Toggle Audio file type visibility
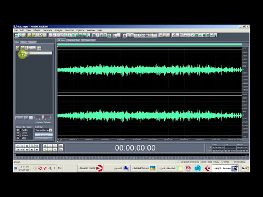Viewport: 263px width, 197px height. (x=18, y=130)
